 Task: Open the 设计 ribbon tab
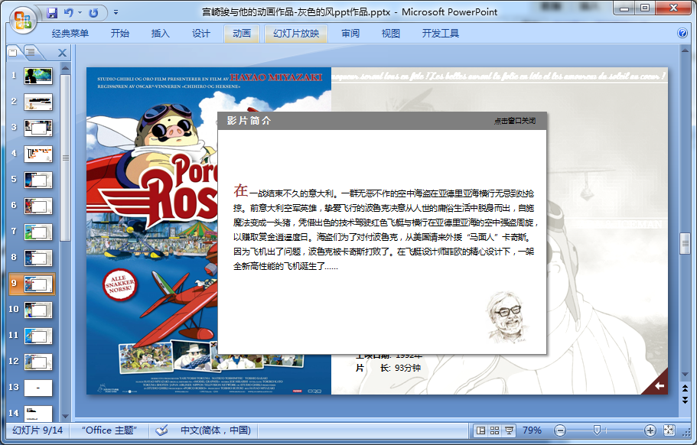click(201, 34)
